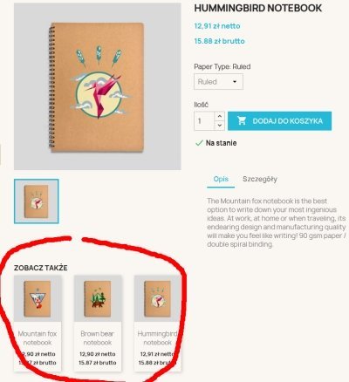Select the hummingbird notebook gallery thumbnail
The image size is (349, 382).
(37, 201)
